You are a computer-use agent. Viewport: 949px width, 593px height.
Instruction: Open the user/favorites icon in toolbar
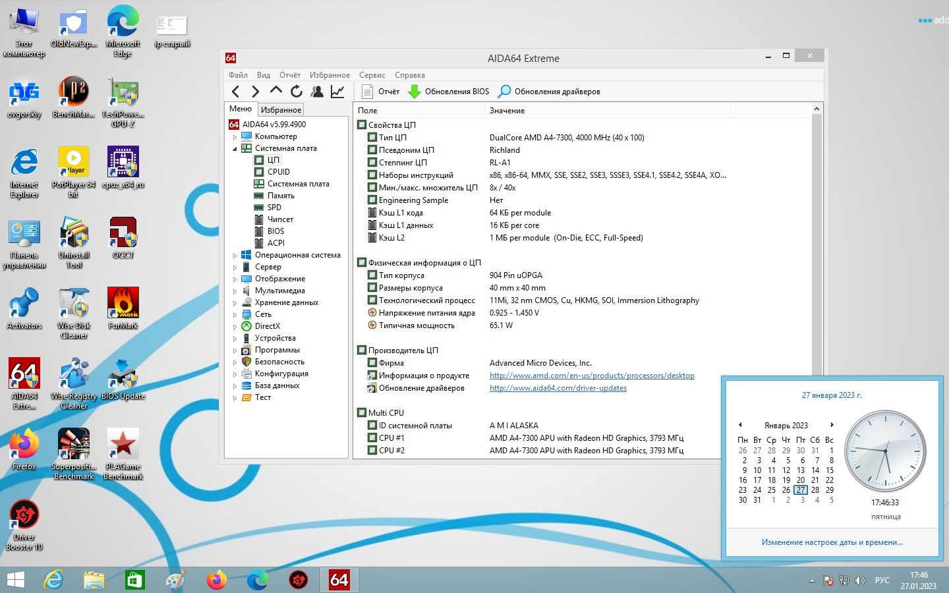click(317, 92)
